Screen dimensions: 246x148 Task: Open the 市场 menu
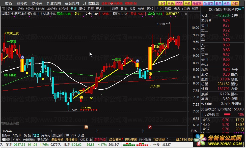coord(8,3)
